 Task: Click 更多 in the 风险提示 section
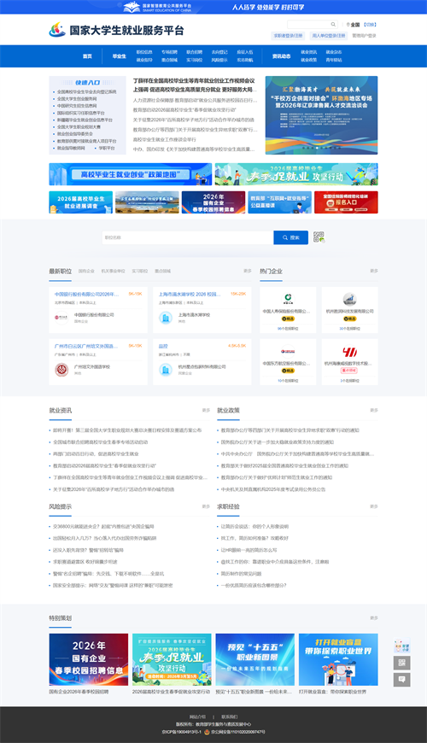coord(206,506)
